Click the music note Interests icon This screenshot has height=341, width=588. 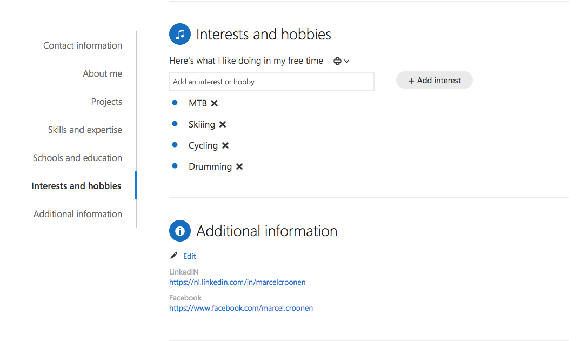click(180, 34)
